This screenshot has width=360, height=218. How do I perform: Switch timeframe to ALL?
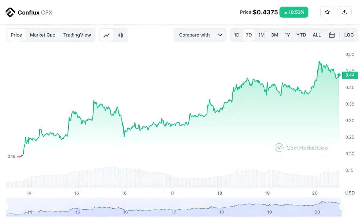pos(317,35)
